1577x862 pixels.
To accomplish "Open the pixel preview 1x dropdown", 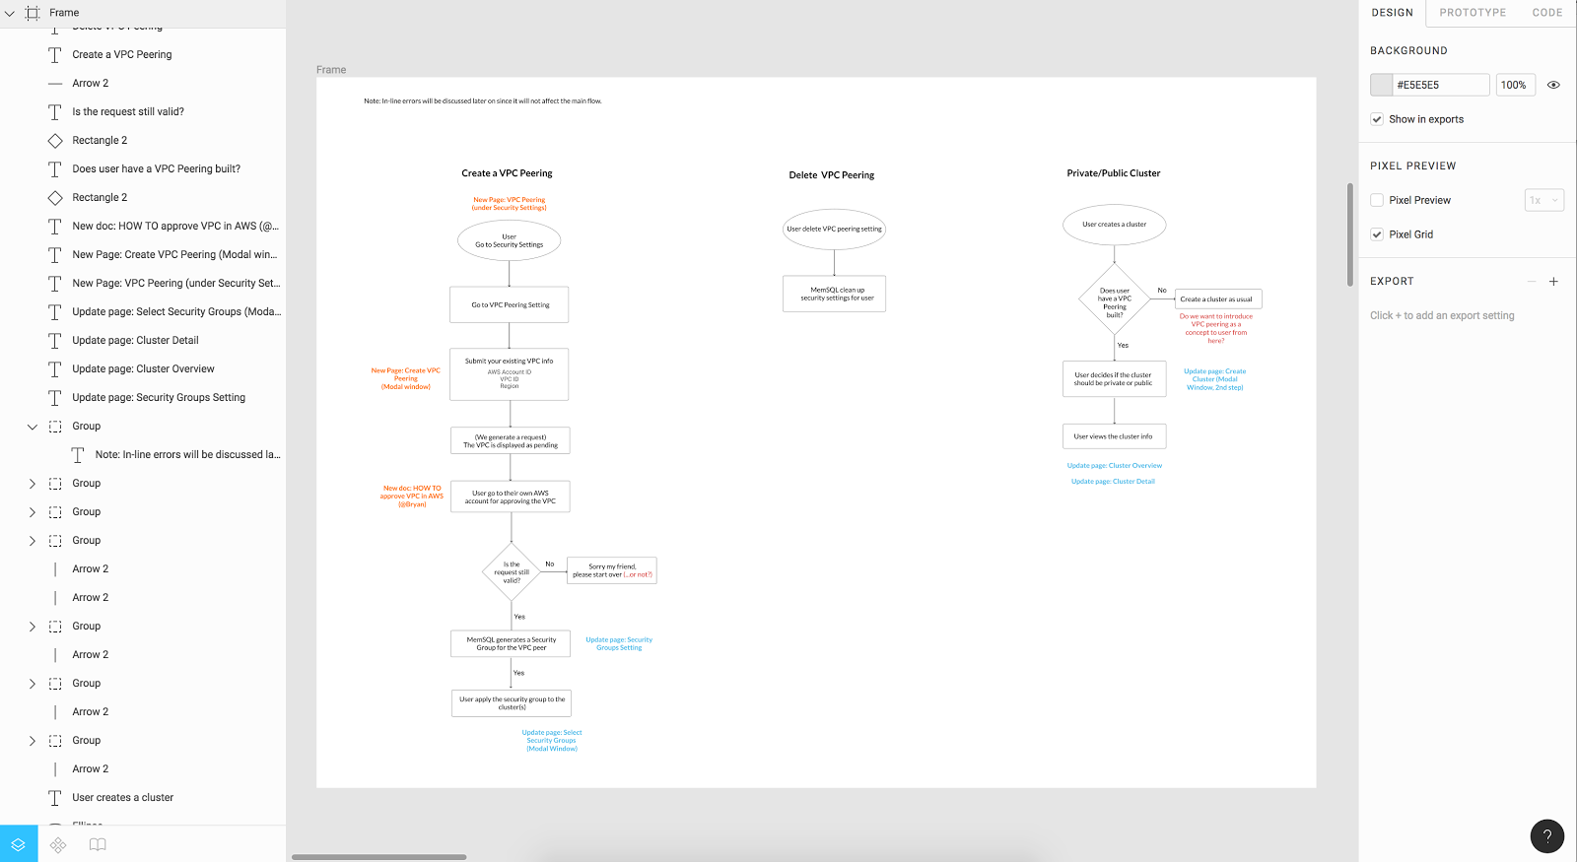I will pyautogui.click(x=1544, y=200).
